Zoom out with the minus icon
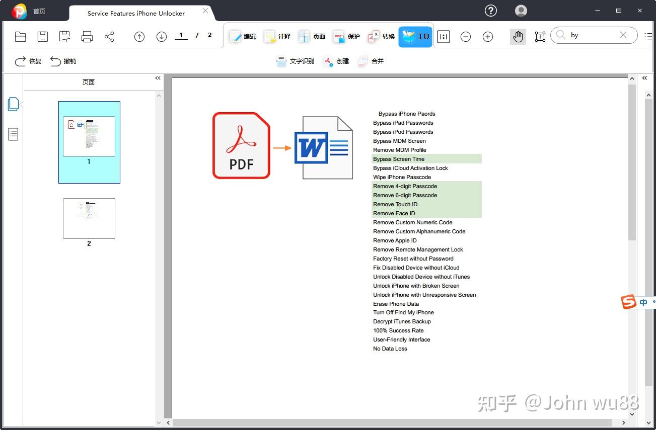Image resolution: width=656 pixels, height=430 pixels. point(466,36)
